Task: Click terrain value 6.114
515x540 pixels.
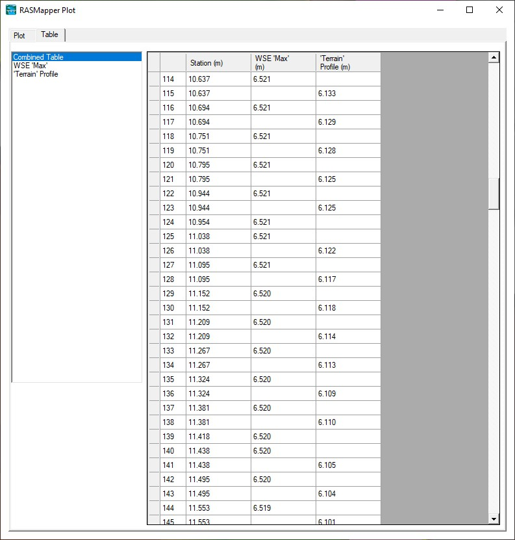Action: (x=348, y=337)
